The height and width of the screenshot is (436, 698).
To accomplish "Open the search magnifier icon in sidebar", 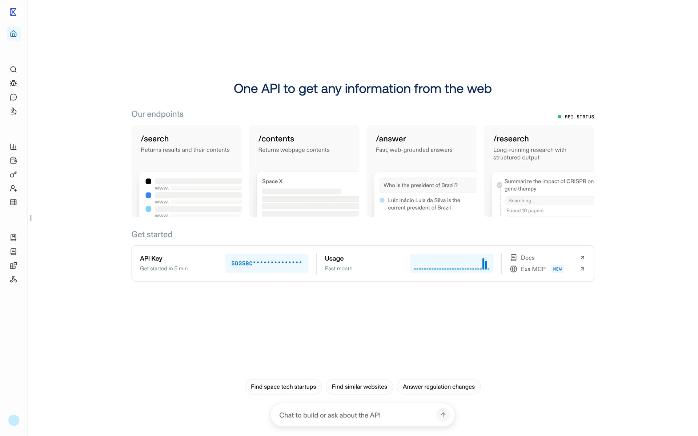I will point(13,69).
